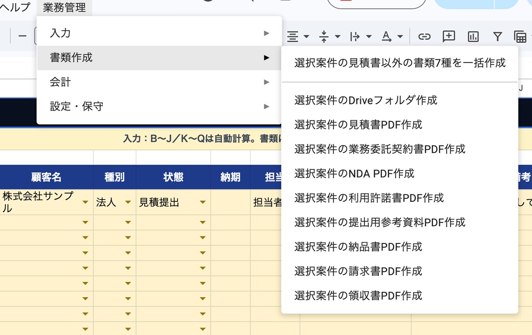Open the 設定・保守 submenu

[159, 107]
